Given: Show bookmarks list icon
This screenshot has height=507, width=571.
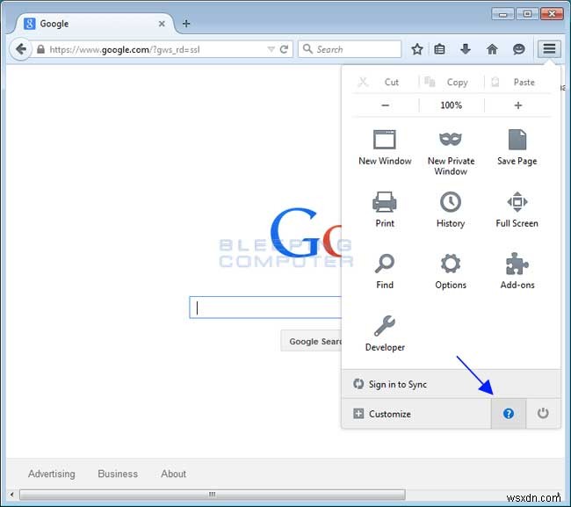Looking at the screenshot, I should pyautogui.click(x=439, y=49).
